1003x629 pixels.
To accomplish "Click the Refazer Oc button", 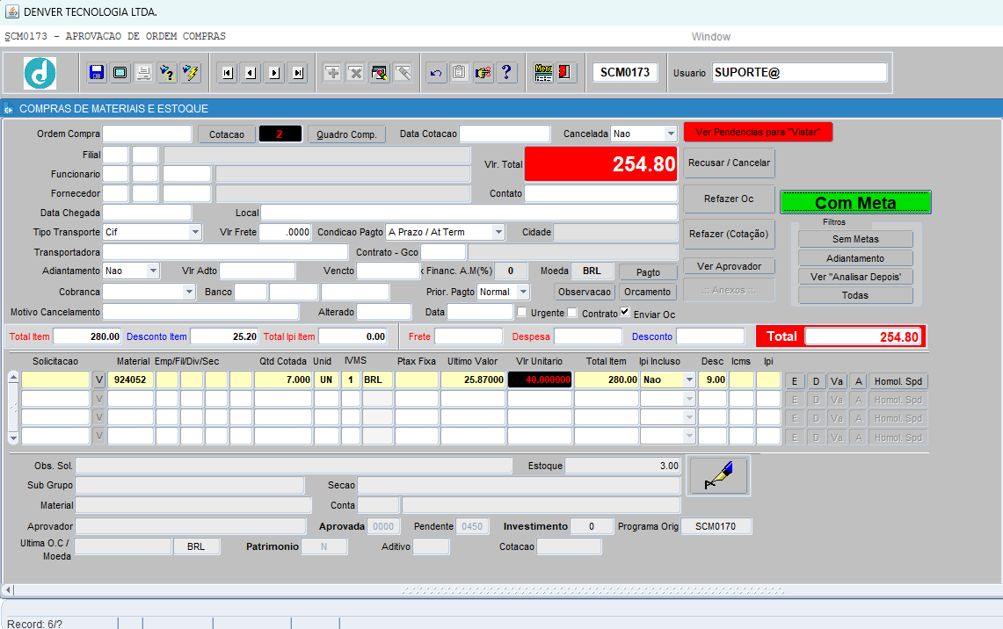I will 730,199.
